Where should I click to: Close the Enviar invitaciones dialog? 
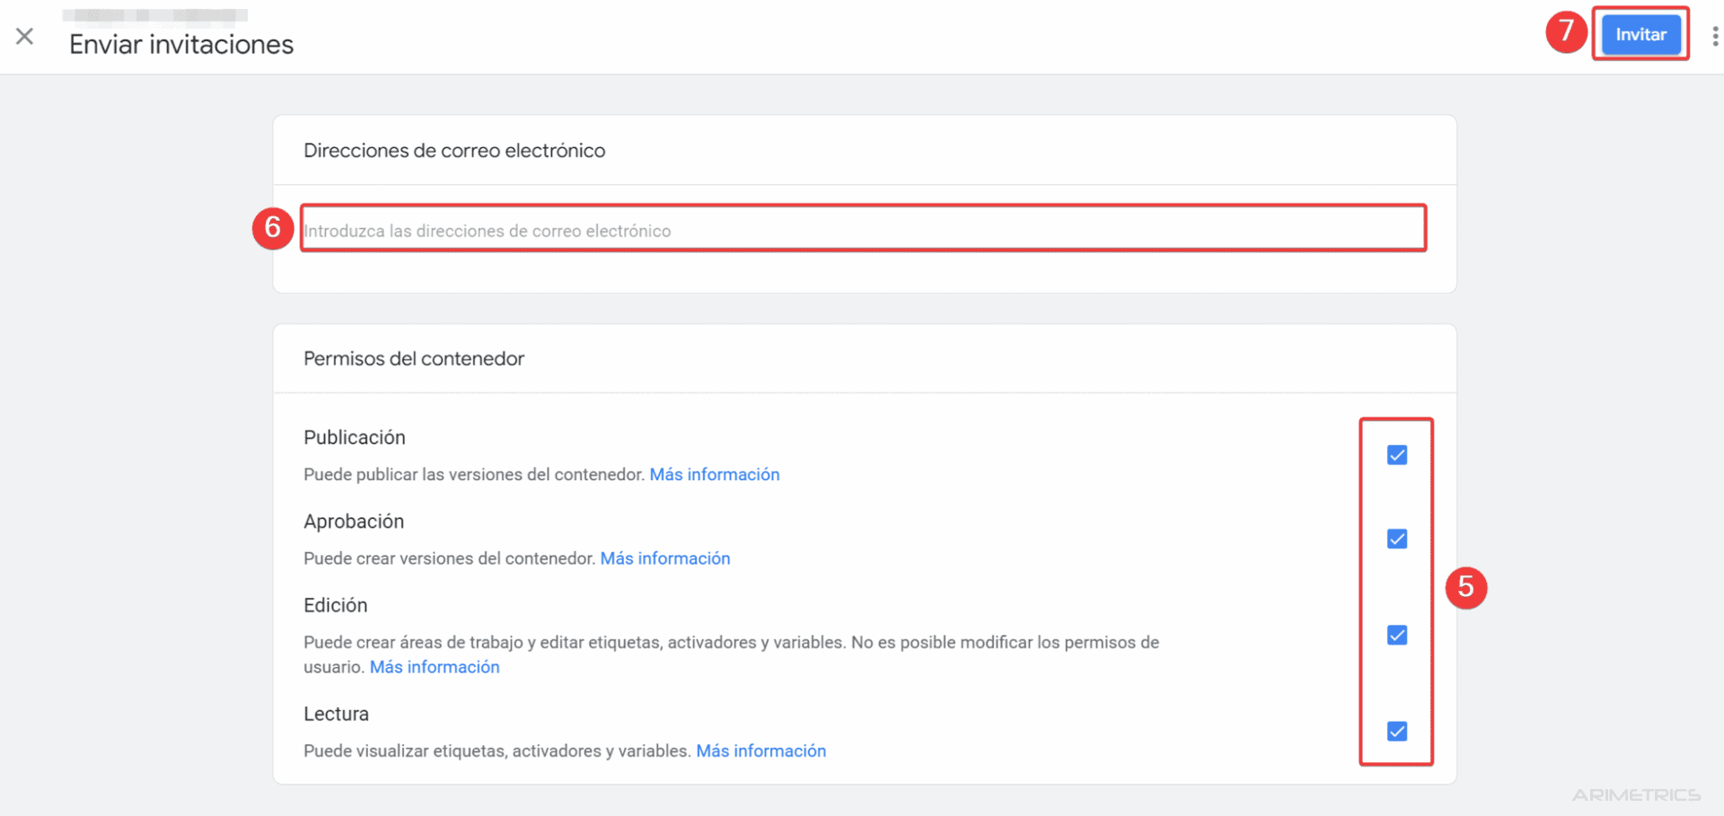[24, 36]
